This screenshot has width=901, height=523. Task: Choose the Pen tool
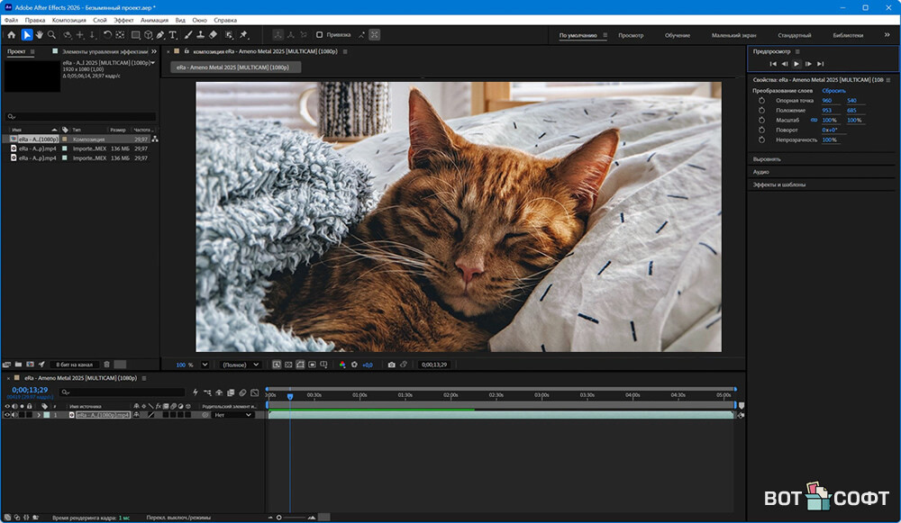click(x=160, y=35)
